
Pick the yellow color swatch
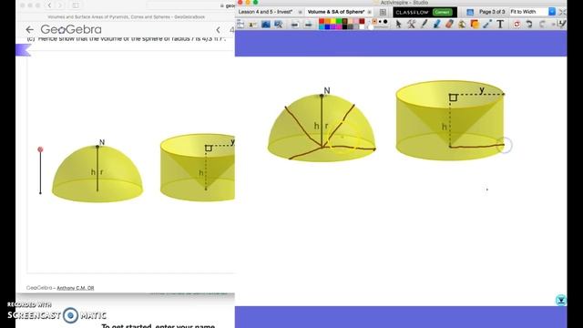(333, 21)
